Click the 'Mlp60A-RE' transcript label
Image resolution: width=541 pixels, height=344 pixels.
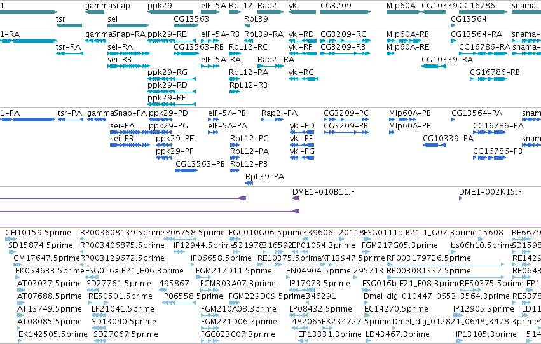(x=408, y=47)
